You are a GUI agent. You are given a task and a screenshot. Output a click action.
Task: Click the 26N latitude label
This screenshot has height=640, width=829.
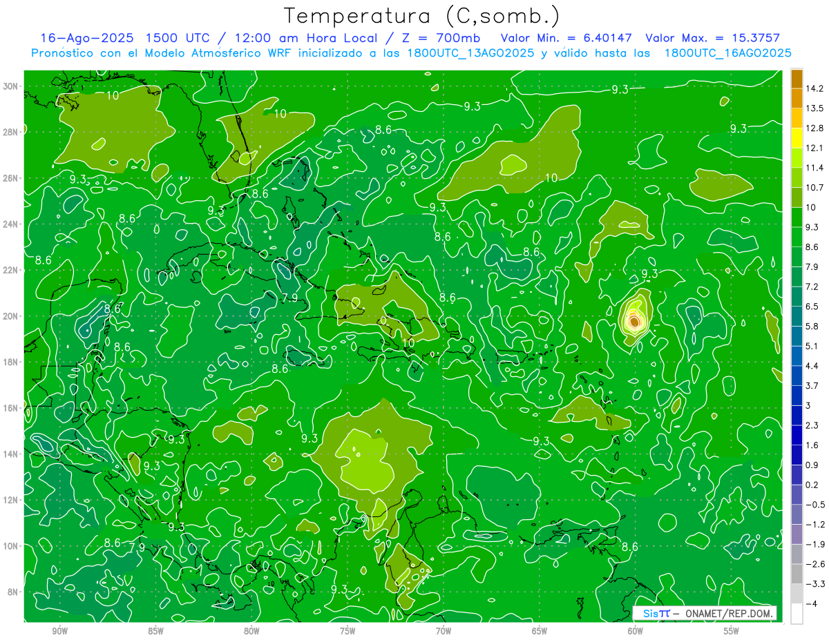12,178
